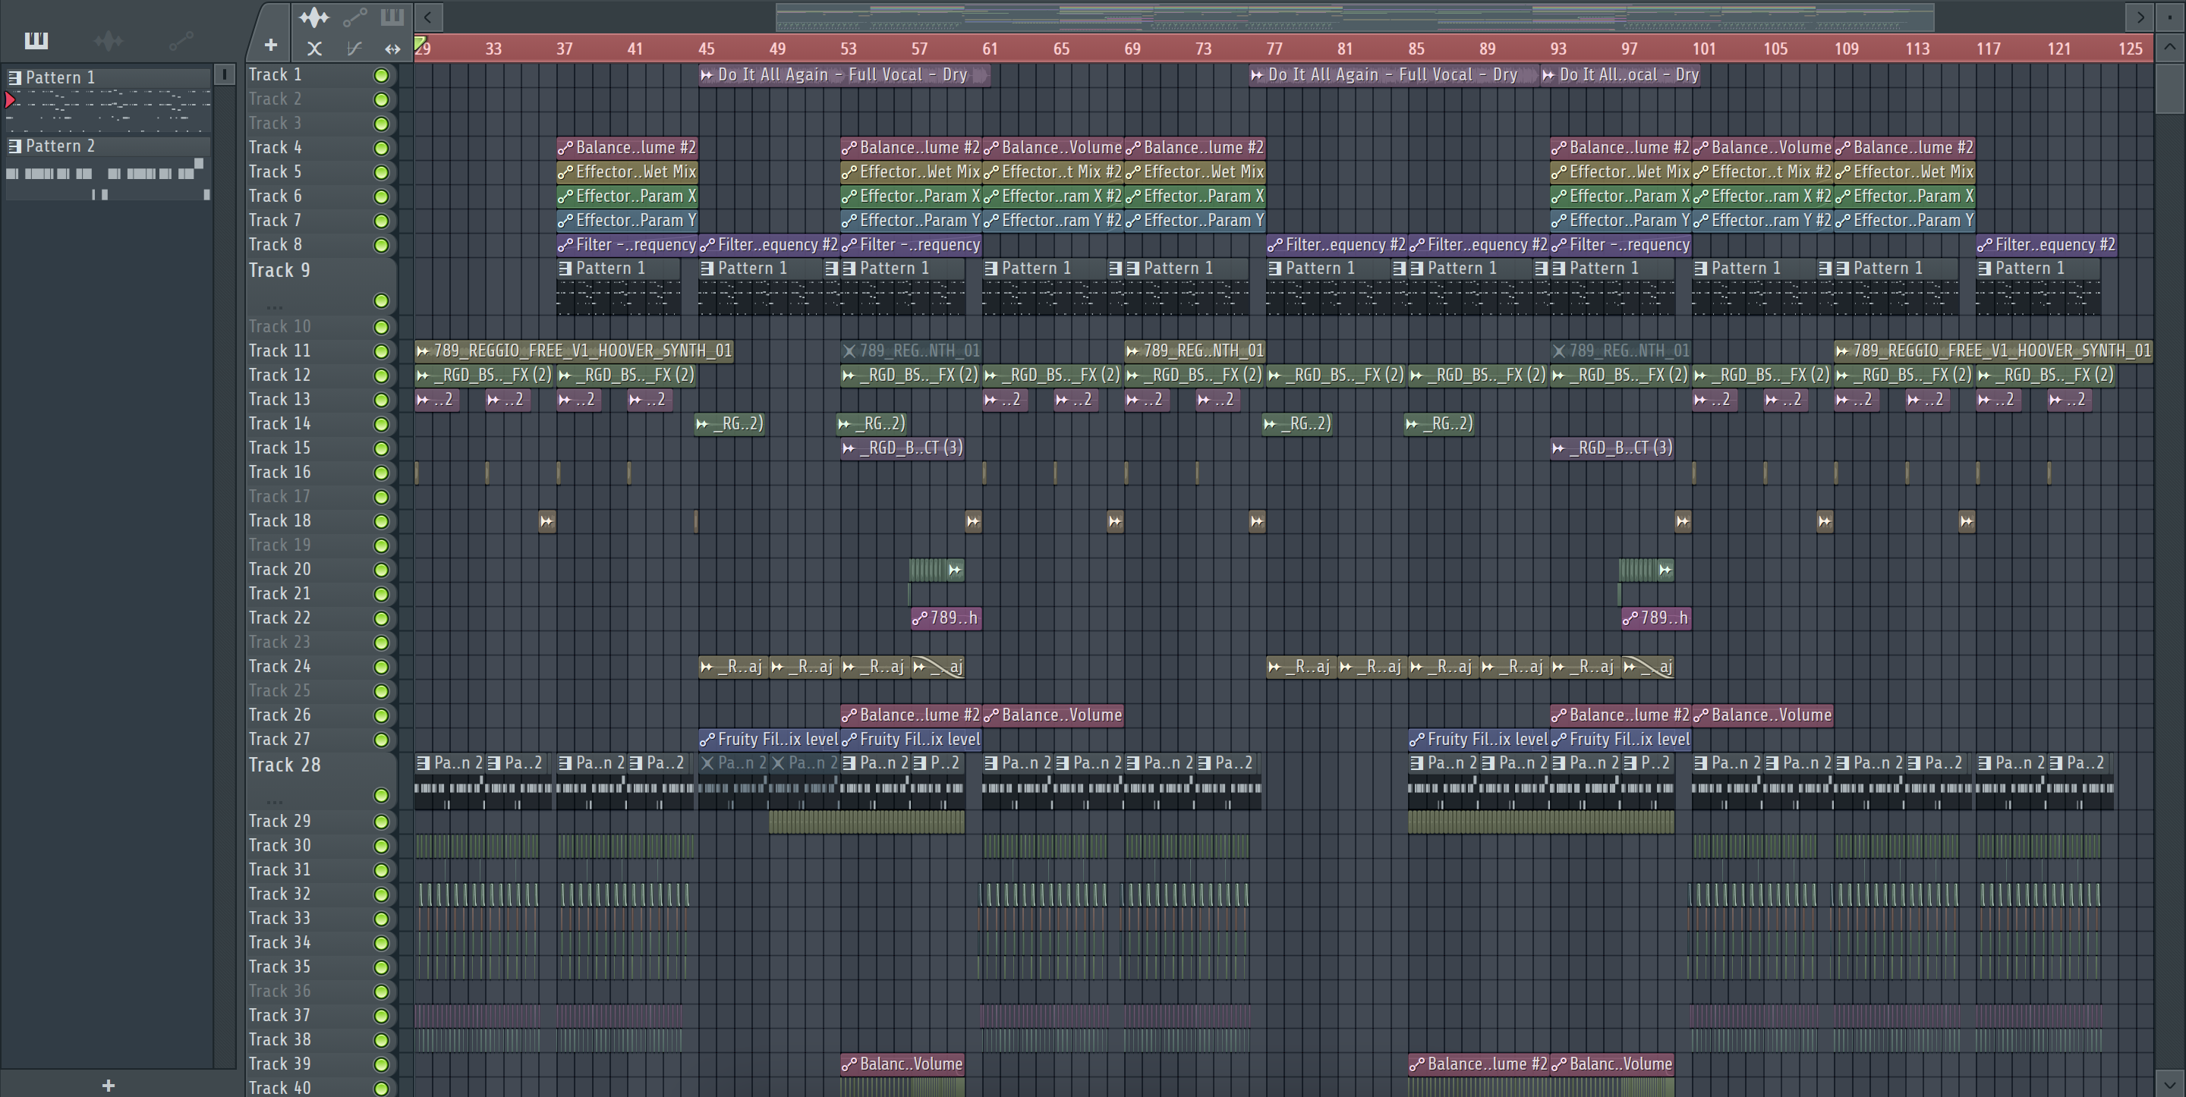This screenshot has width=2186, height=1097.
Task: Mute Track 11
Action: 381,351
